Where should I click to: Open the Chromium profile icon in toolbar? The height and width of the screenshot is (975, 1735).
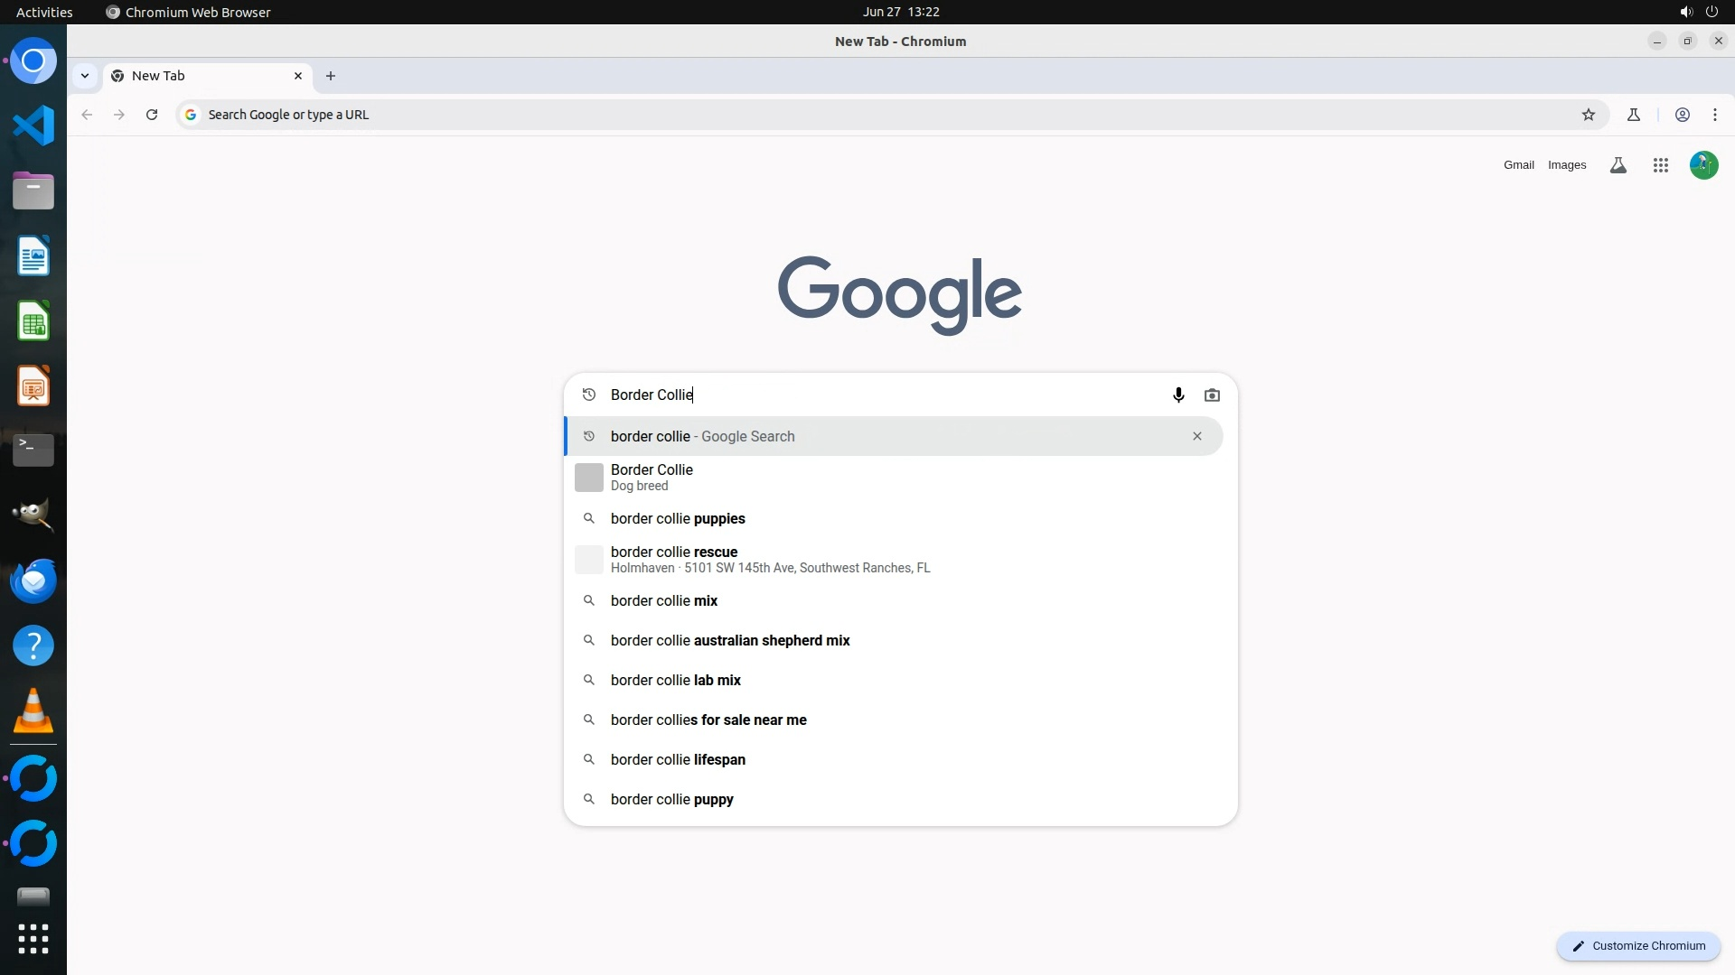click(x=1682, y=115)
